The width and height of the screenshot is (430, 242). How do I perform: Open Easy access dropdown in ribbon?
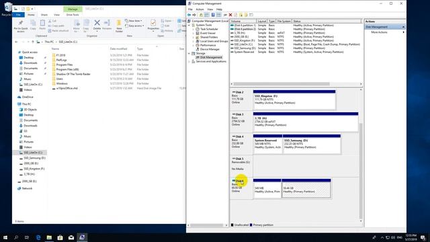134,26
